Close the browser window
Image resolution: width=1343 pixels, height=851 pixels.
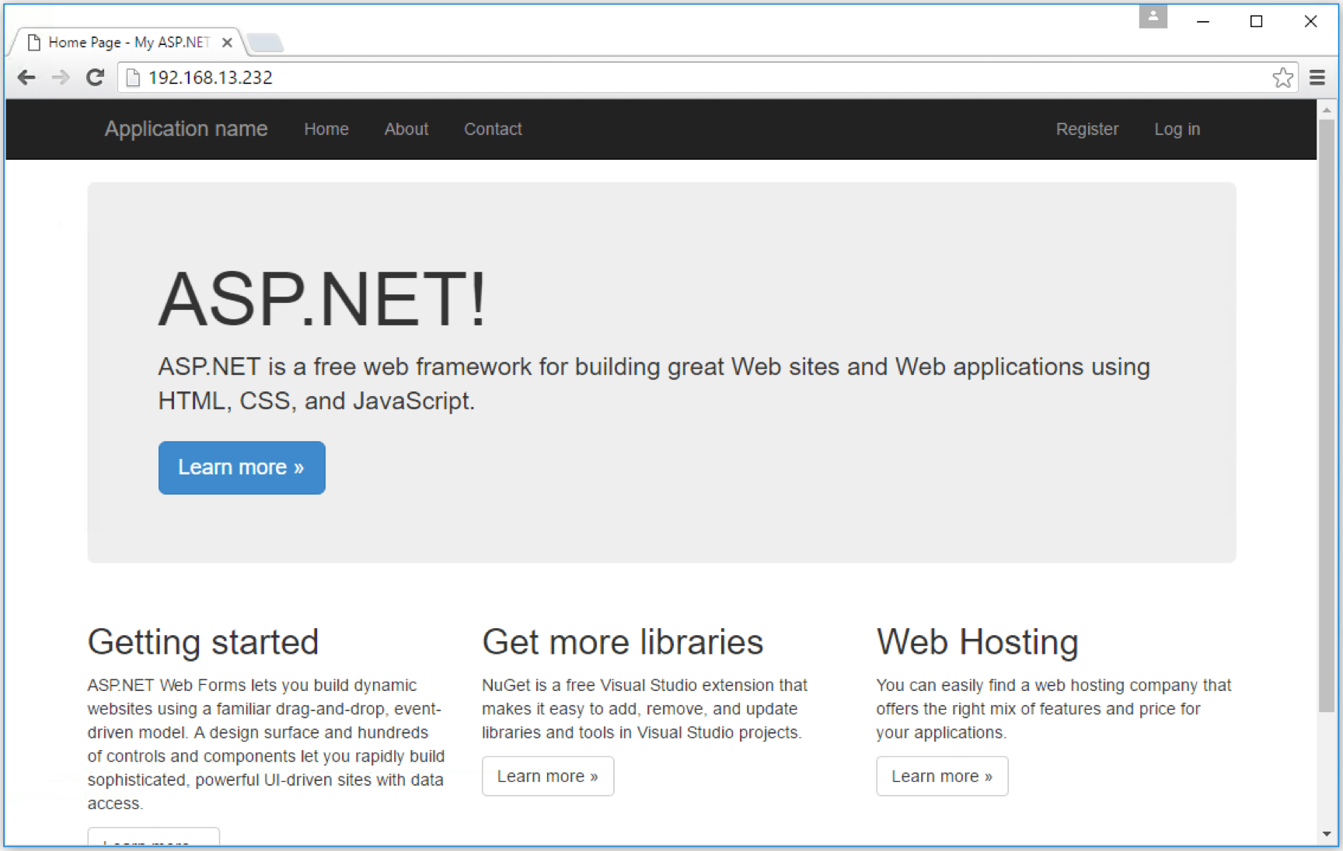coord(1310,21)
